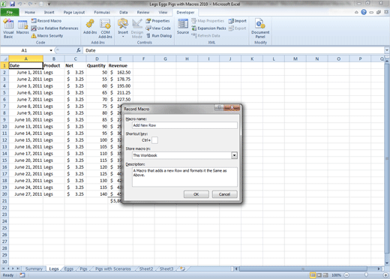The width and height of the screenshot is (390, 279).
Task: Click the Insert Function fx button
Action: click(x=78, y=50)
